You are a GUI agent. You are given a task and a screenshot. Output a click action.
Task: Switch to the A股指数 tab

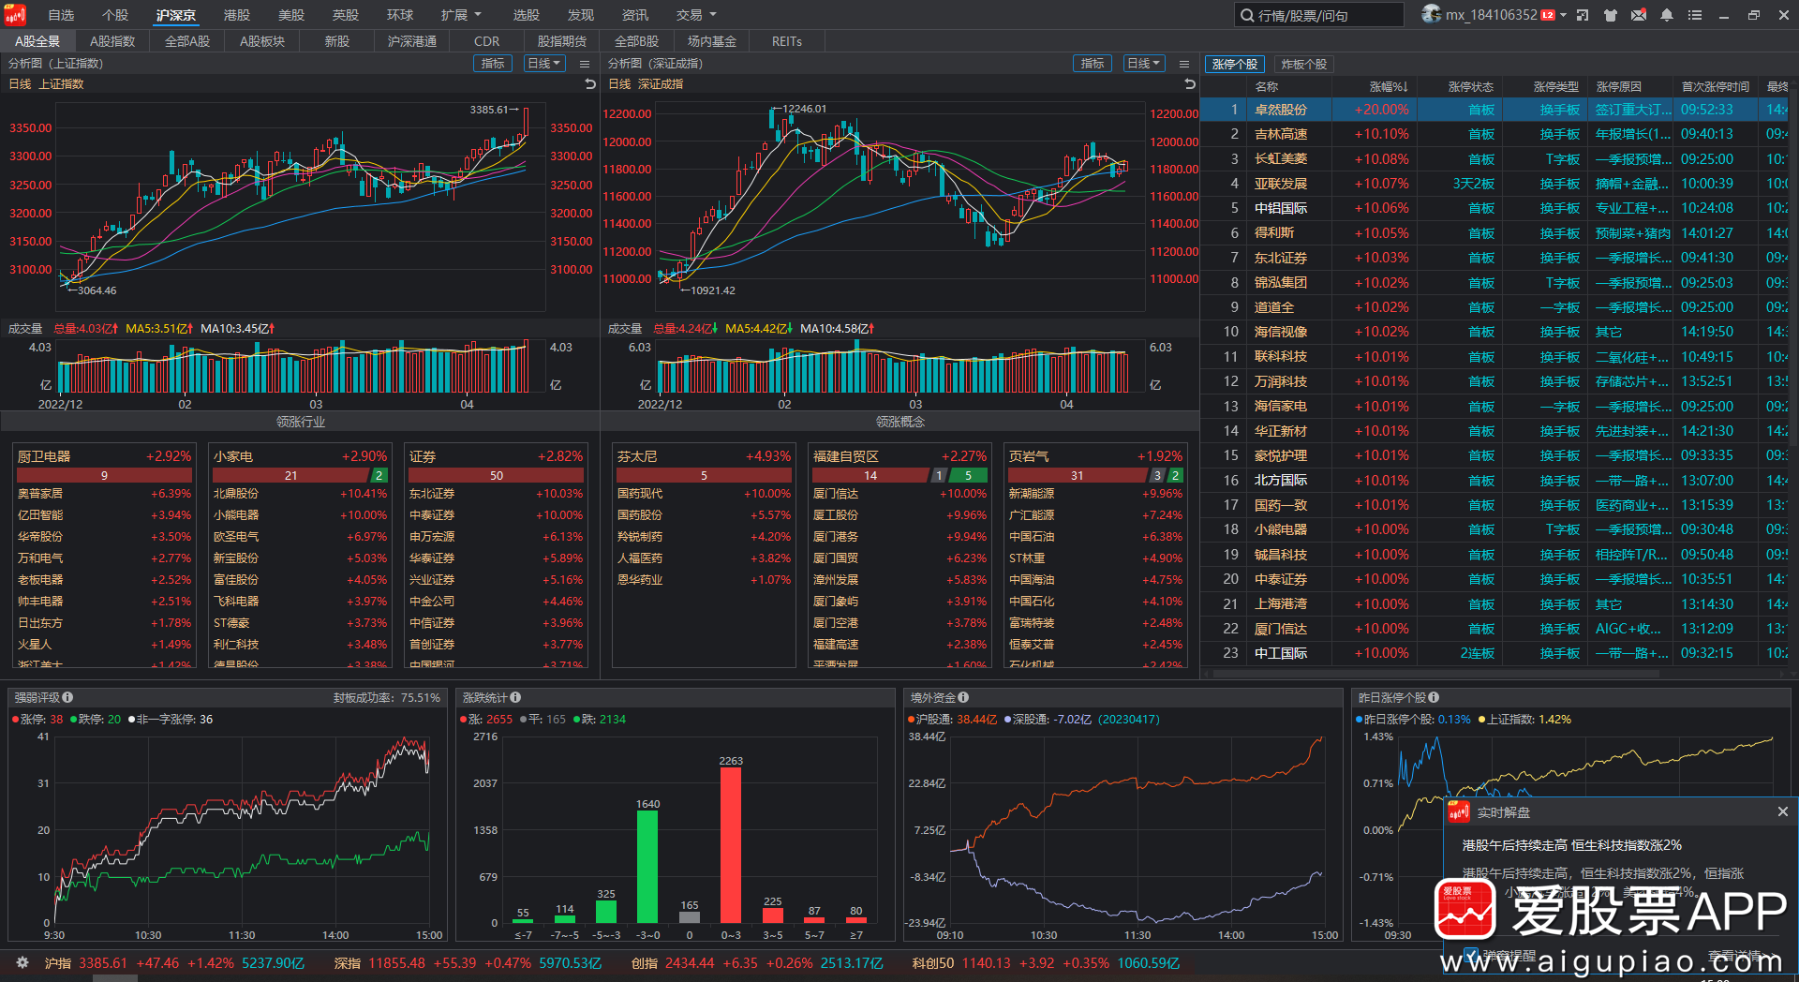tap(112, 41)
